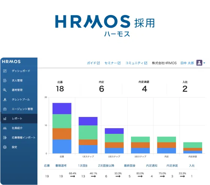Click the ダッシュボード sidebar icon
Image resolution: width=210 pixels, height=185 pixels.
(5, 71)
